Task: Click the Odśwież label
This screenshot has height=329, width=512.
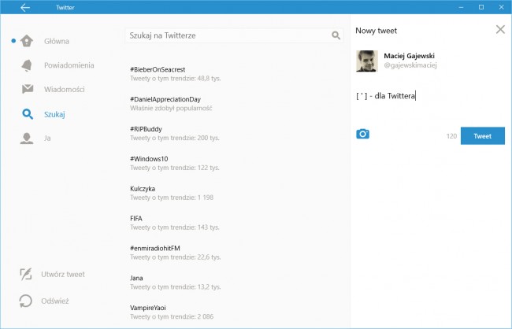Action: click(x=55, y=301)
